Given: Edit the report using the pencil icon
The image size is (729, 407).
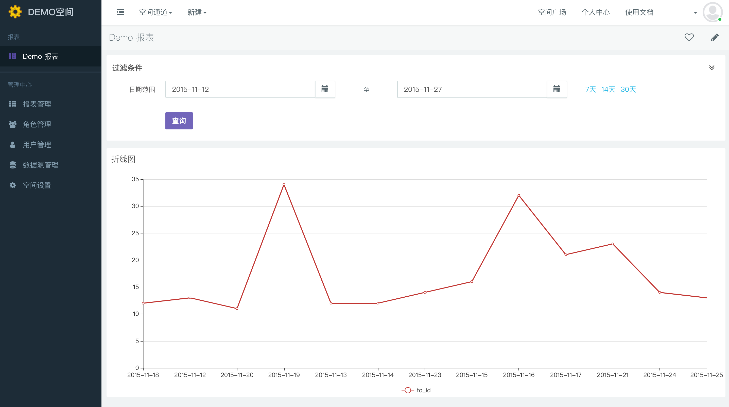Looking at the screenshot, I should click(x=715, y=37).
